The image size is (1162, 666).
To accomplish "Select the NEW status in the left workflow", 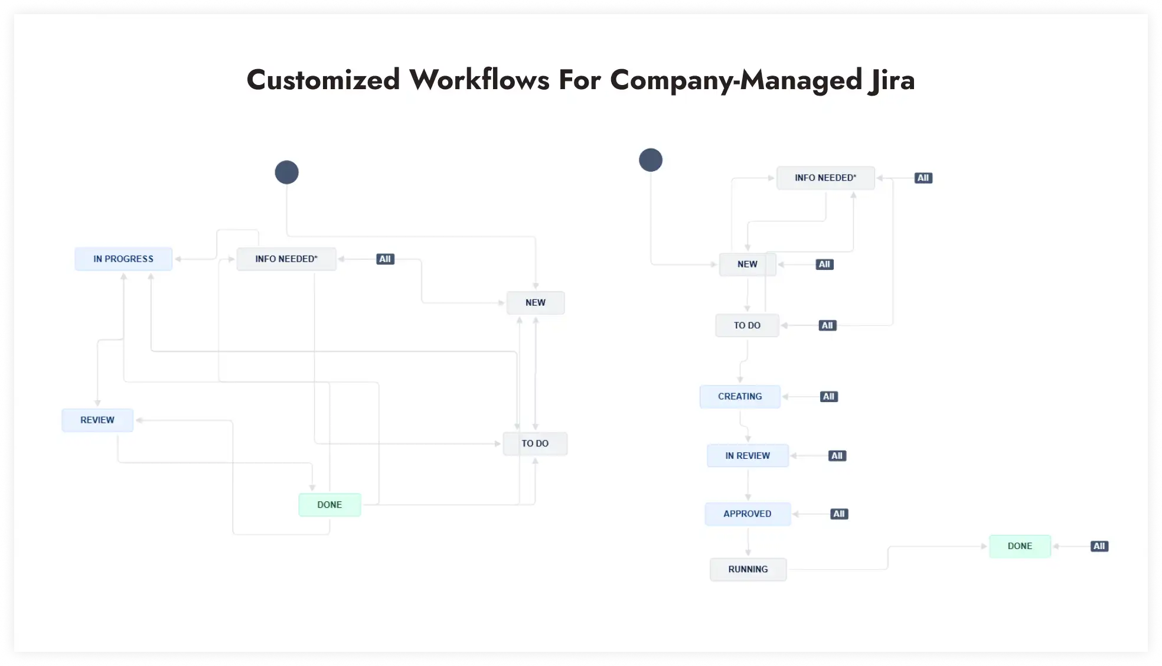I will [536, 303].
